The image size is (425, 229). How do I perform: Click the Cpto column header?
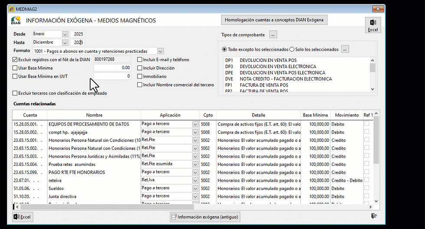tap(208, 115)
